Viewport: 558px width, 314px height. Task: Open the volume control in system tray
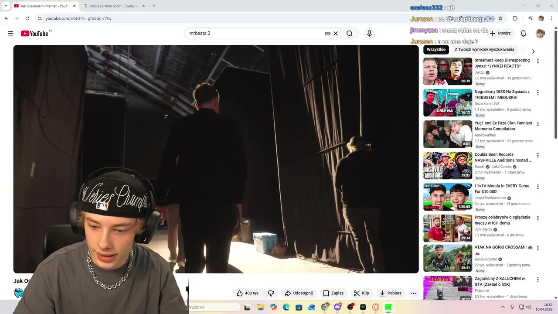coord(528,307)
